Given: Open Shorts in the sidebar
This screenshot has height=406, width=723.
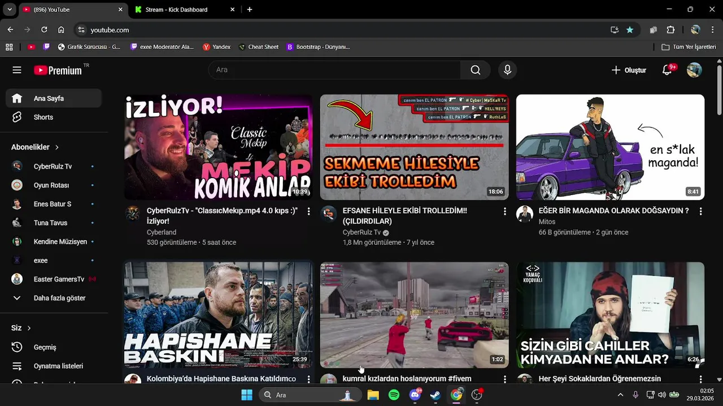Looking at the screenshot, I should pos(54,117).
